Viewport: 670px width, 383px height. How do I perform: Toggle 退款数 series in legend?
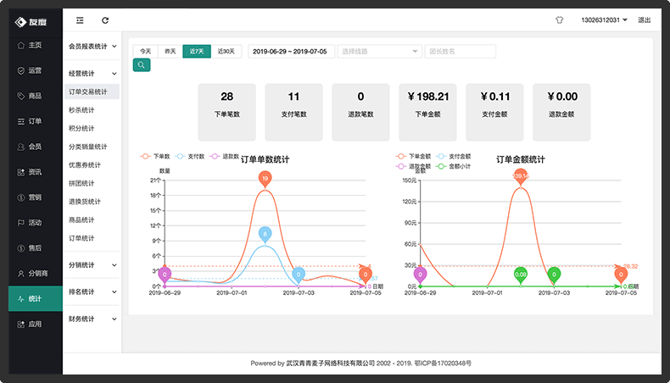click(225, 156)
